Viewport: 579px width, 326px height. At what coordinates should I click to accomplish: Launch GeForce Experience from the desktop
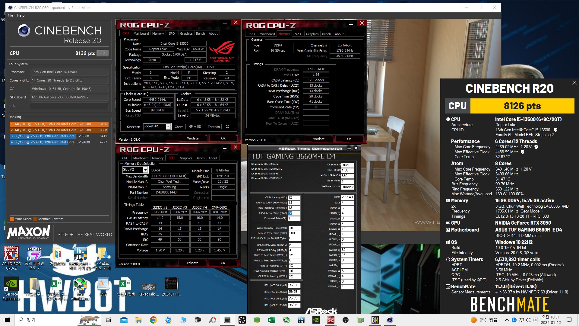11,289
